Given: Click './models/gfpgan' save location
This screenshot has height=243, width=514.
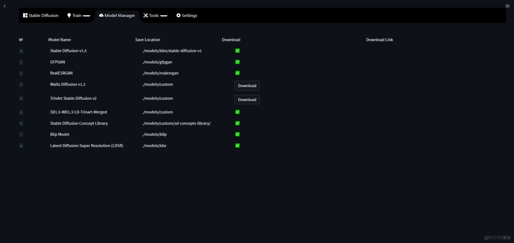Looking at the screenshot, I should point(157,62).
